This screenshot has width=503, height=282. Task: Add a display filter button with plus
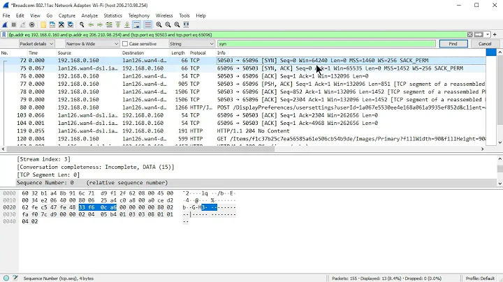(x=495, y=35)
